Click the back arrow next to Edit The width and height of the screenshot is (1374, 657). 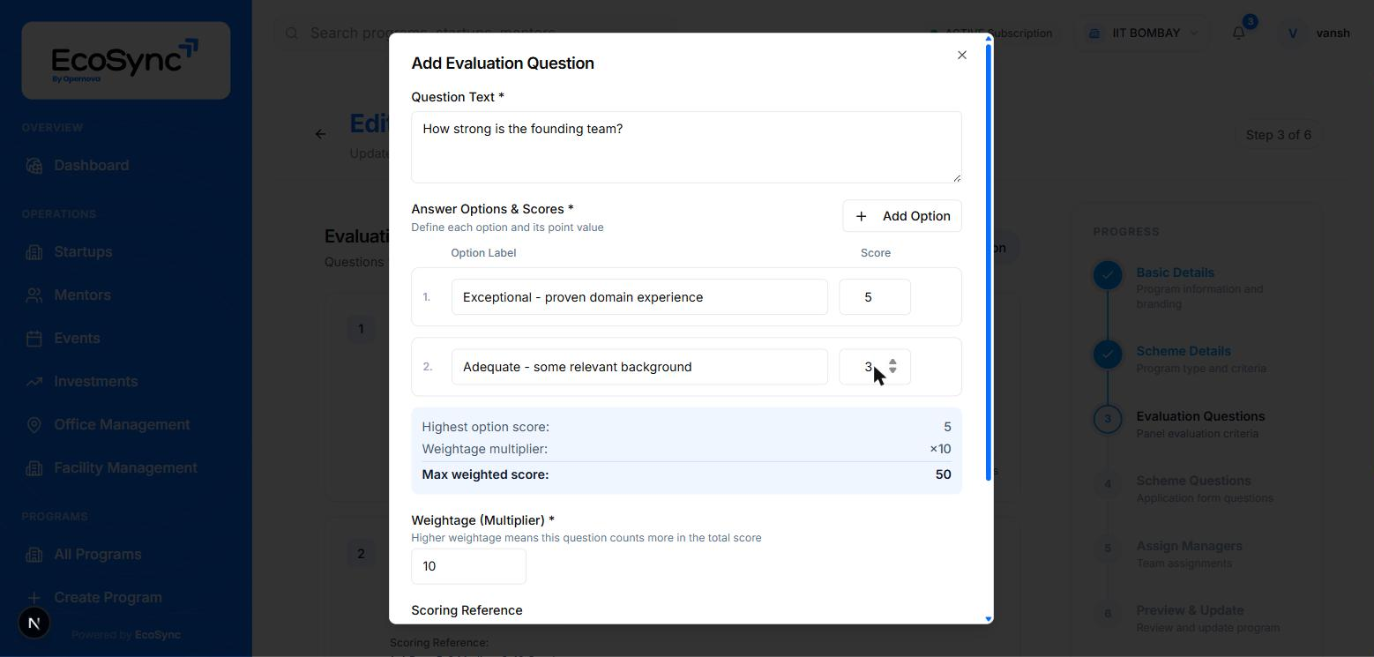(321, 135)
